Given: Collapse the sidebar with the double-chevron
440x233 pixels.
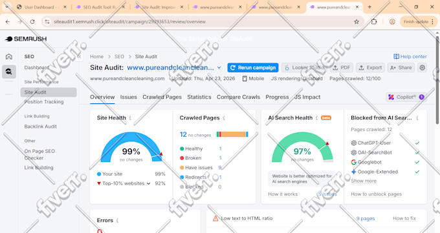Looking at the screenshot, I should coord(79,57).
